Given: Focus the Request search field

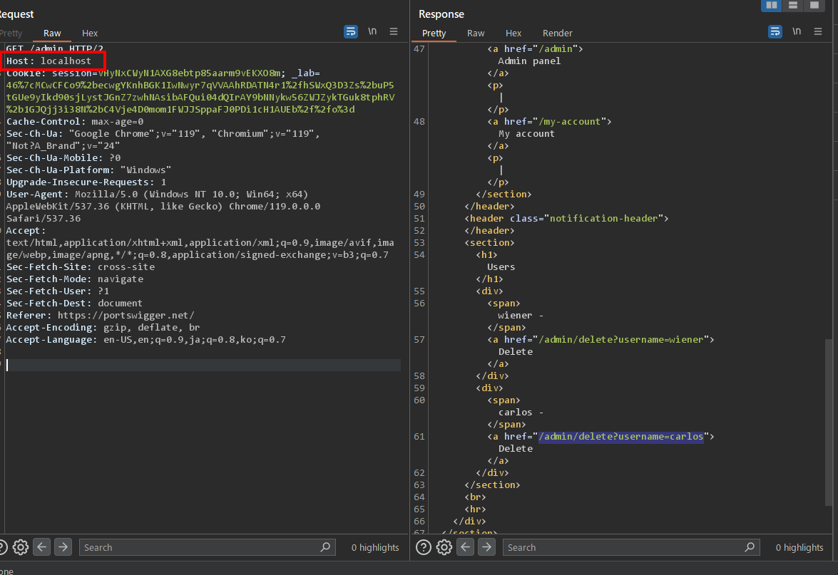Looking at the screenshot, I should click(x=208, y=547).
